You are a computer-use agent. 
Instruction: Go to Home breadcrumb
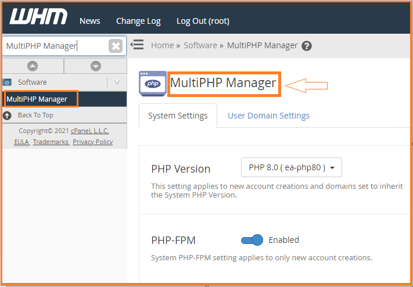tap(162, 45)
